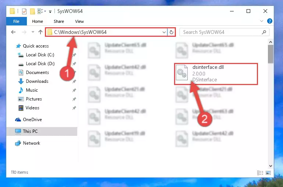Screen dimensions: 283x187
Task: Click the New folder quick access icon
Action: click(32, 11)
